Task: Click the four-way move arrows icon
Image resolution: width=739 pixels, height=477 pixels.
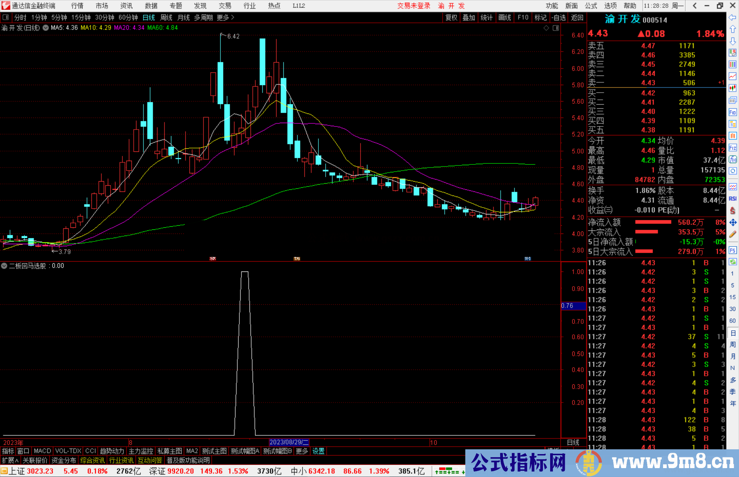Action: pyautogui.click(x=732, y=223)
